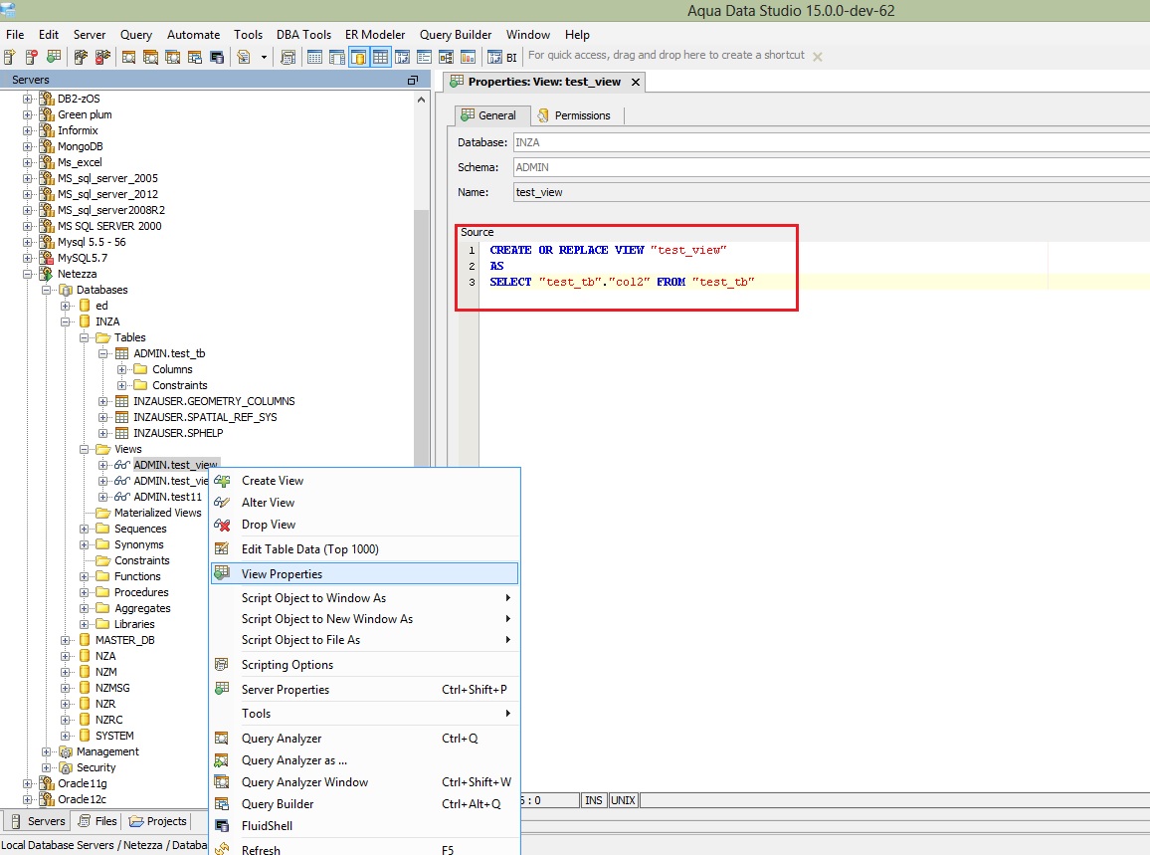
Task: Open Query Analyzer from the toolbar
Action: coord(129,57)
